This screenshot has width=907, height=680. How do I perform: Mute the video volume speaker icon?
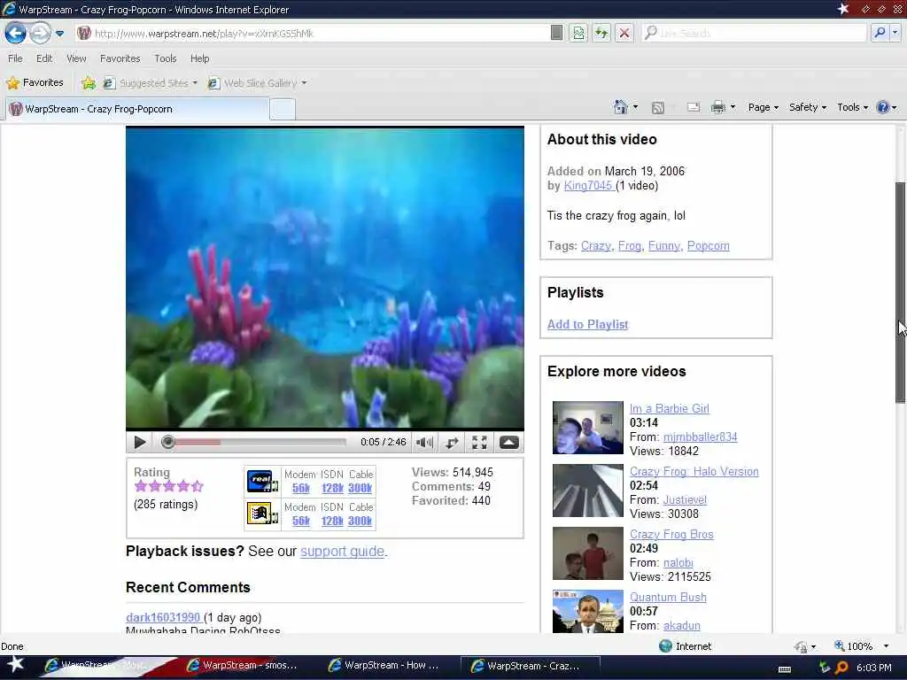coord(424,443)
